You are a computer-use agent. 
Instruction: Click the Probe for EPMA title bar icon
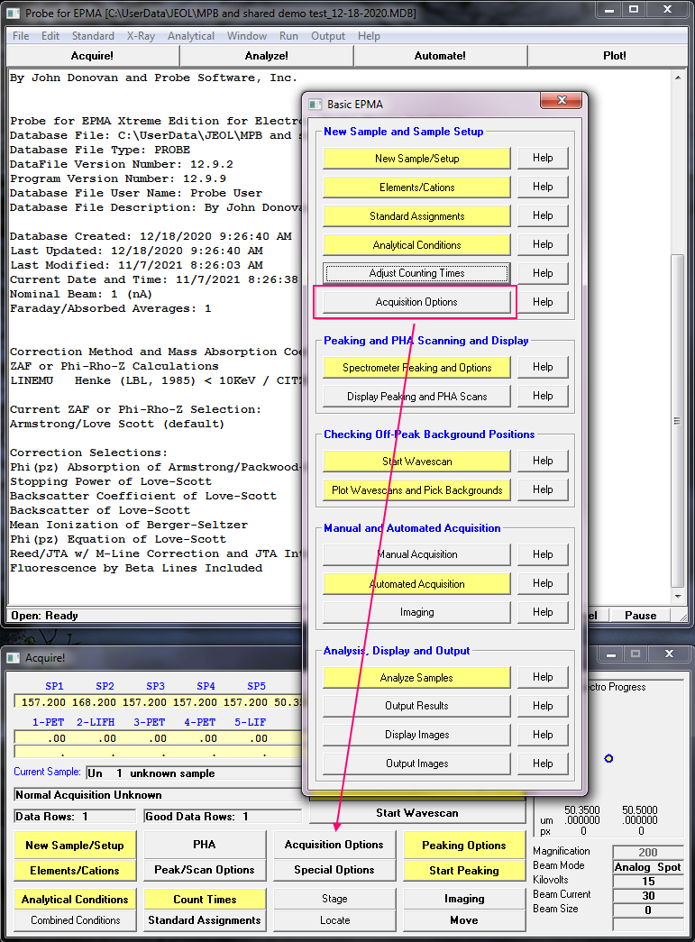14,13
